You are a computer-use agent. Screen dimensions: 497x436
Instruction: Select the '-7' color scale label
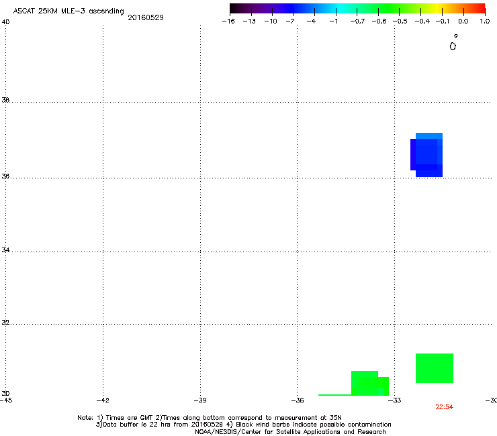(x=290, y=21)
